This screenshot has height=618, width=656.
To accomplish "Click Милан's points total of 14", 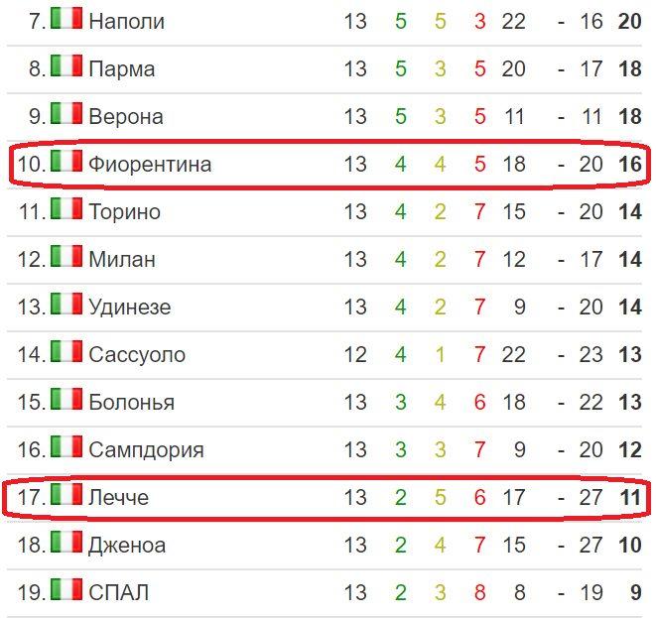I will [x=629, y=259].
